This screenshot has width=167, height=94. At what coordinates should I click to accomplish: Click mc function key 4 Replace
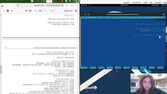coord(136,68)
